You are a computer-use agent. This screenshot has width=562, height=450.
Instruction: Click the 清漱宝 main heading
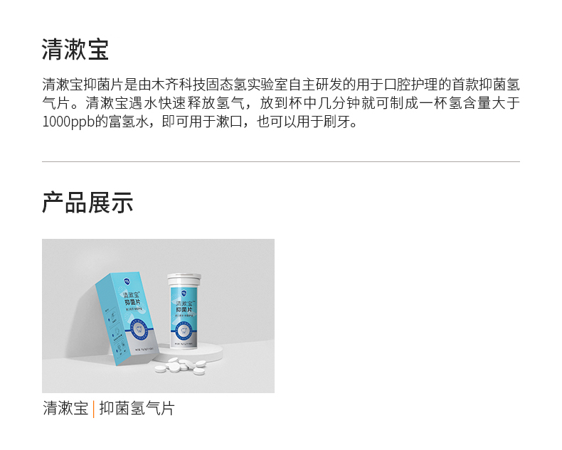pyautogui.click(x=75, y=50)
